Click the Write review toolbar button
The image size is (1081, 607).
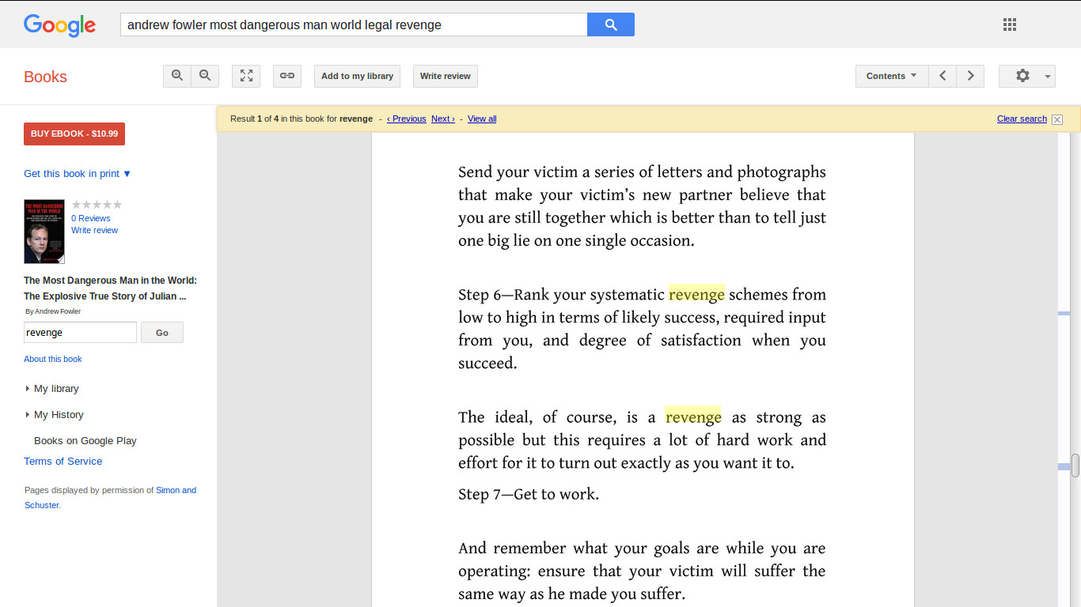tap(446, 76)
